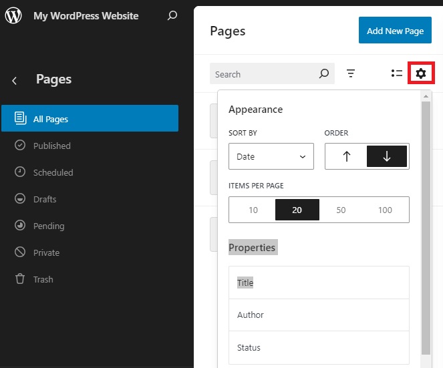Viewport: 443px width, 368px height.
Task: Set sort order to ascending arrow
Action: (346, 156)
